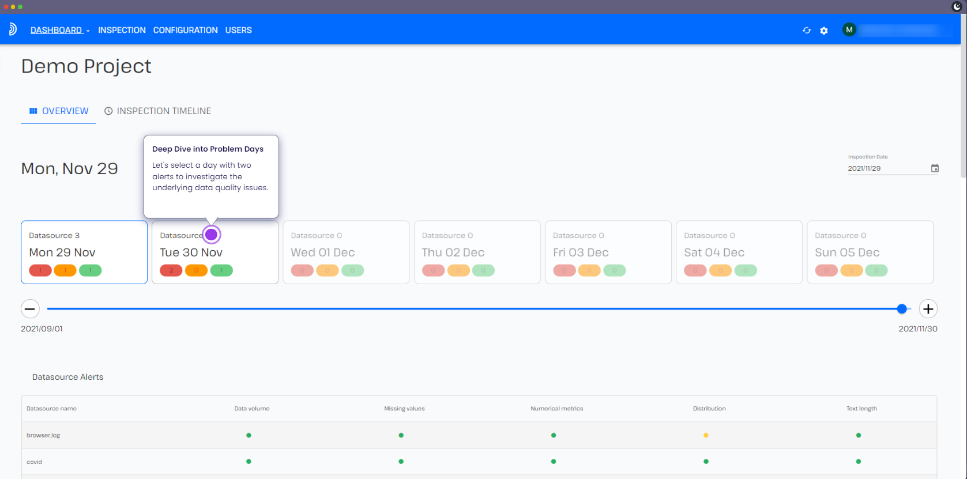
Task: Go to the INSPECTION page
Action: (x=122, y=30)
